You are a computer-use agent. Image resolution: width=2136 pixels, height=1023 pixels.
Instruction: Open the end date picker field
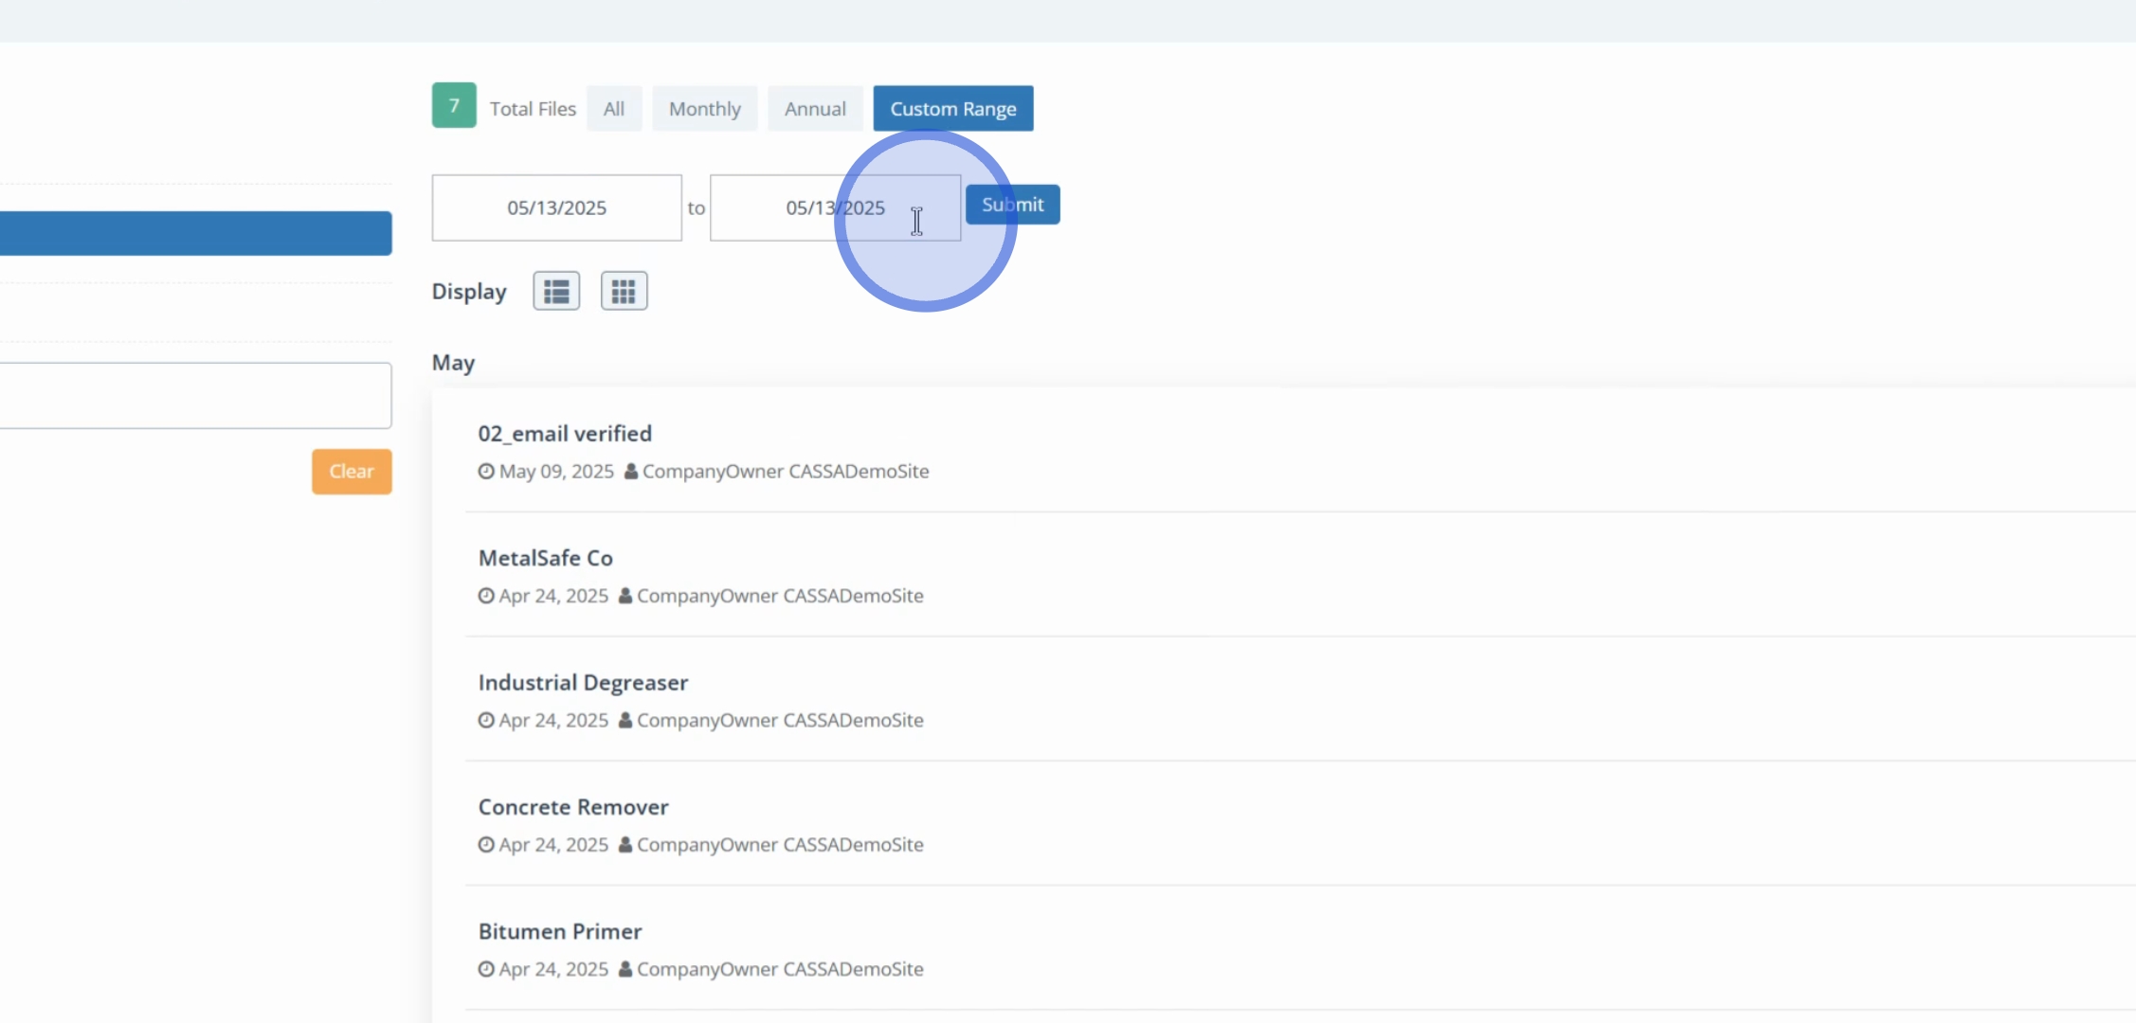(x=834, y=207)
